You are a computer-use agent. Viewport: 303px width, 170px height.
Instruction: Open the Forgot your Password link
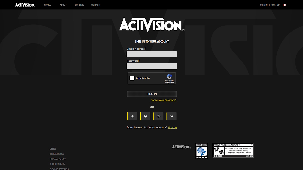point(163,100)
